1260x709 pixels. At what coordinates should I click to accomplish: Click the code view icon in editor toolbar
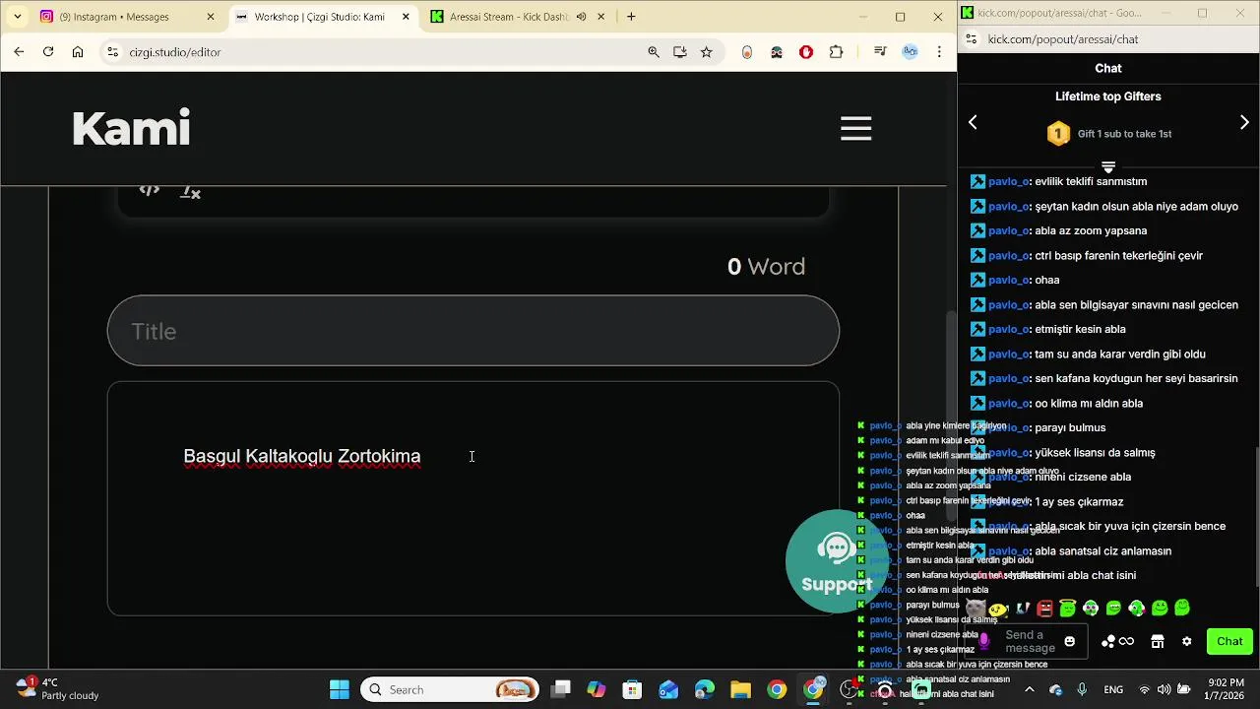(149, 190)
